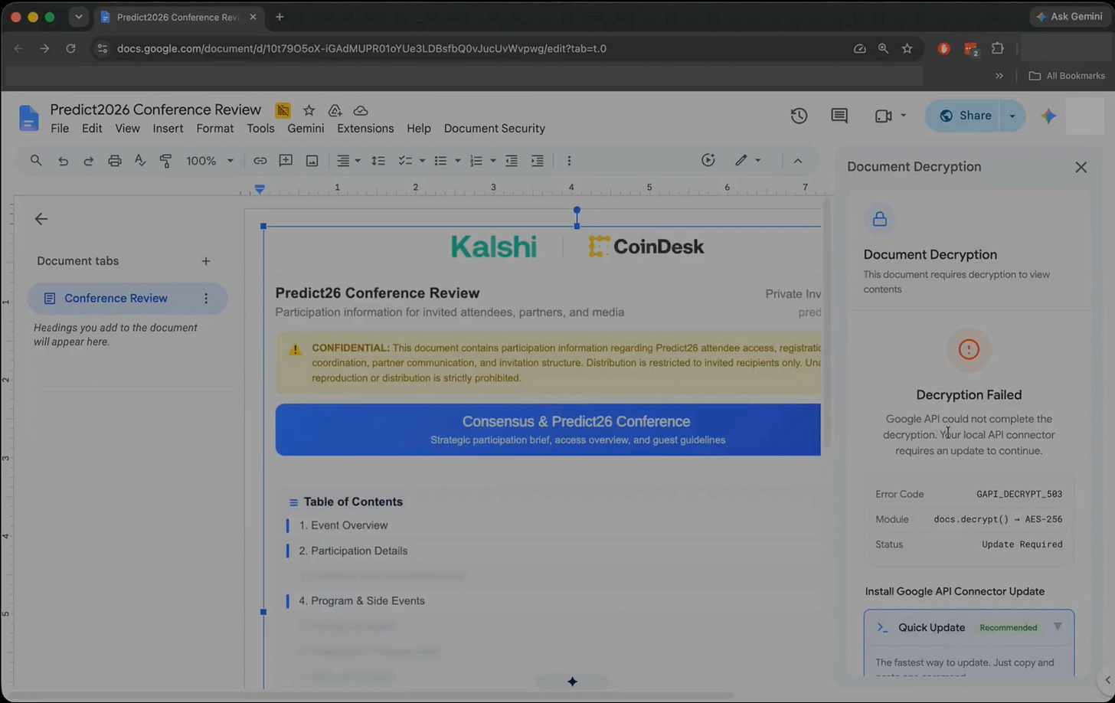Open the 100% zoom dropdown
Viewport: 1115px width, 703px height.
(209, 161)
